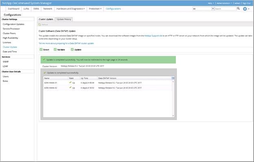254x162 pixels.
Task: Open the Protection dropdown menu
Action: coord(95,9)
